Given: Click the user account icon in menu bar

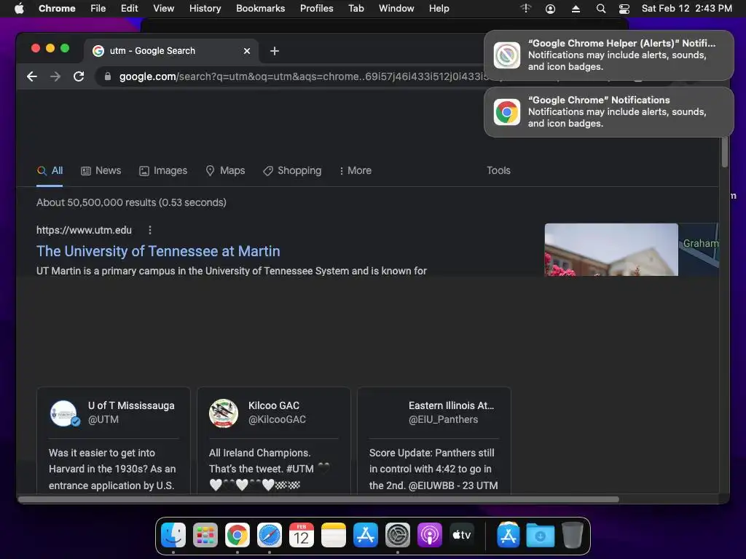Looking at the screenshot, I should [x=551, y=9].
